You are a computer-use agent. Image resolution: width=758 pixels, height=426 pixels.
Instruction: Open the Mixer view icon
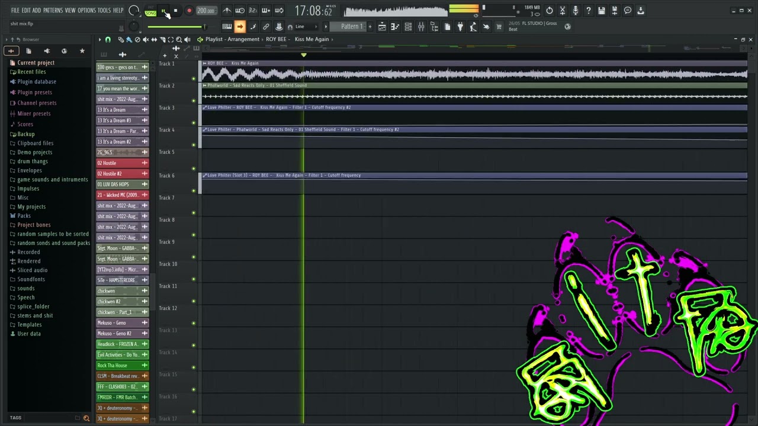tap(421, 27)
